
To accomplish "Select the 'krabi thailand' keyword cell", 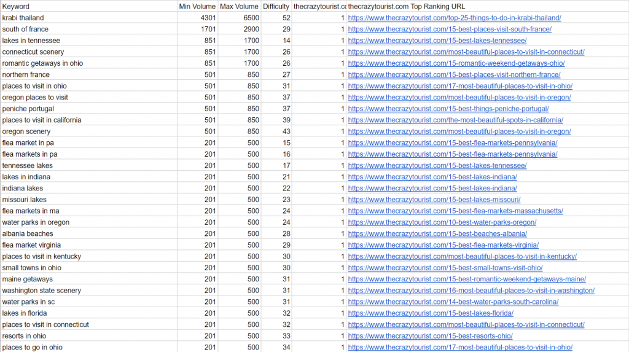I will tap(88, 18).
